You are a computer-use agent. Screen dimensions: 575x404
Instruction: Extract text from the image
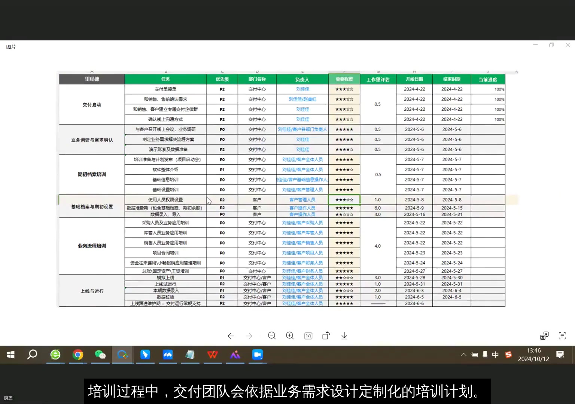(562, 336)
